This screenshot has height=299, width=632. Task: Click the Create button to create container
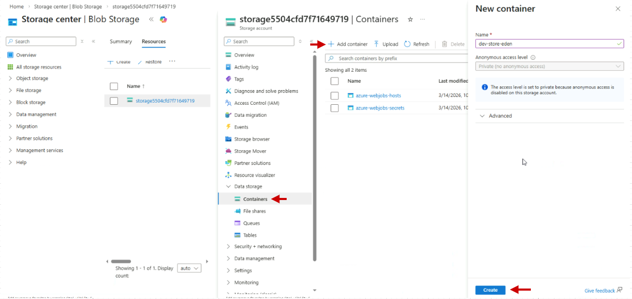(490, 290)
